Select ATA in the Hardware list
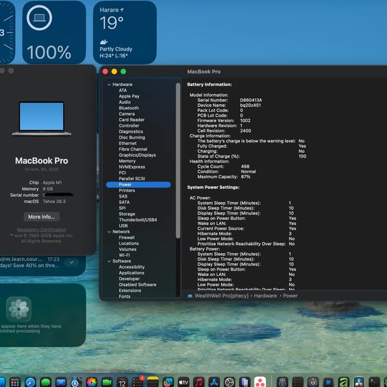This screenshot has height=387, width=387. click(123, 90)
